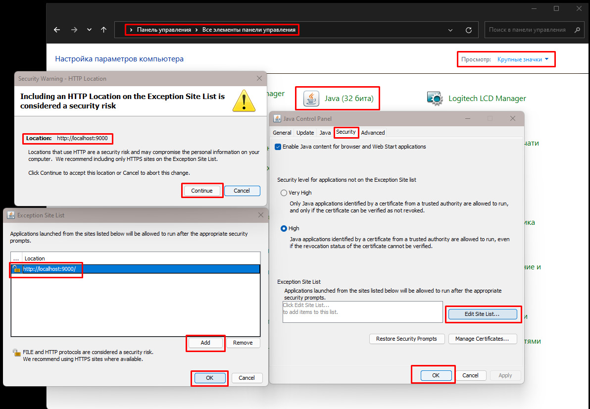This screenshot has height=409, width=590.
Task: Click Restore Security Prompts button
Action: pos(407,339)
